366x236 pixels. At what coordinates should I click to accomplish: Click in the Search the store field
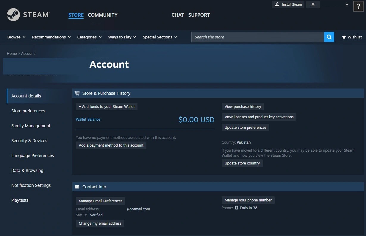click(x=257, y=37)
